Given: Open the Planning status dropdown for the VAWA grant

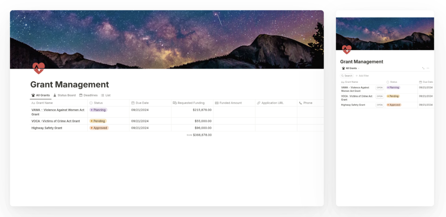Looking at the screenshot, I should (98, 110).
